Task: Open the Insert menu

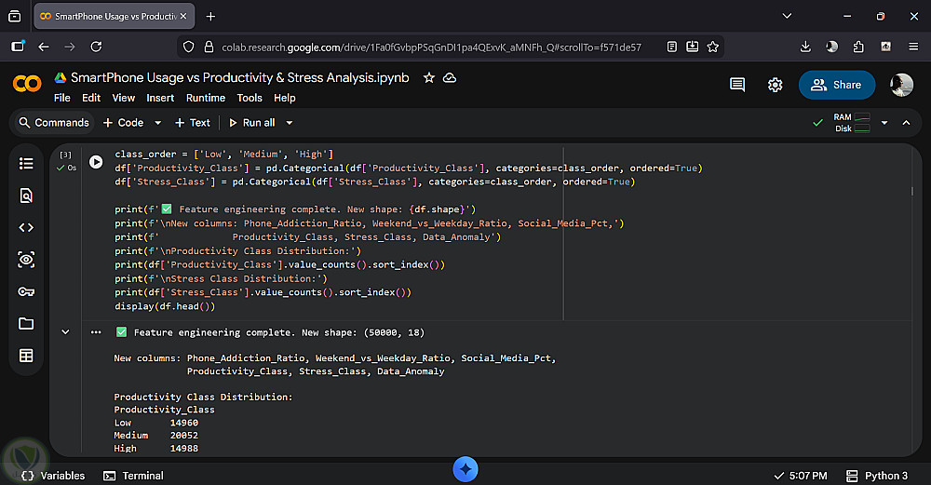Action: (160, 98)
